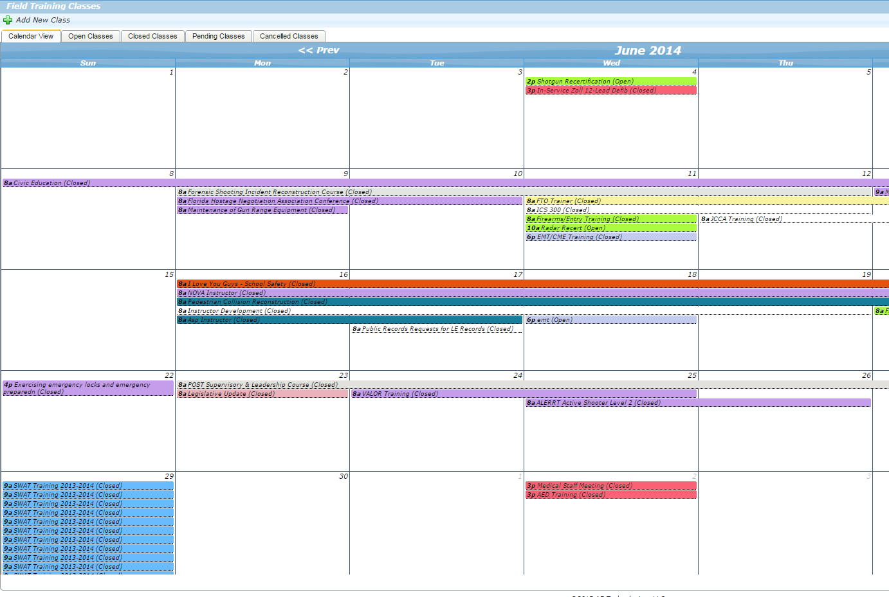
Task: Select the Pending Classes tab
Action: click(219, 37)
